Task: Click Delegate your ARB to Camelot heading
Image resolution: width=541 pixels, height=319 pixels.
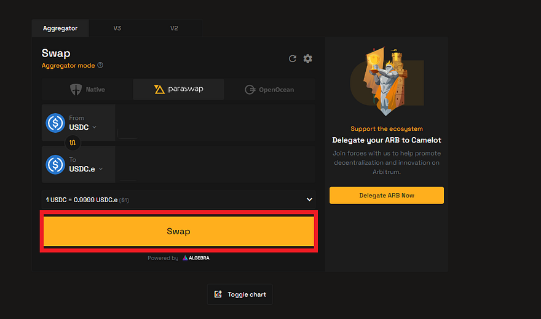Action: coord(387,140)
